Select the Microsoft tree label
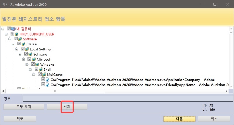Screen dimensions: 234x125 44,60
